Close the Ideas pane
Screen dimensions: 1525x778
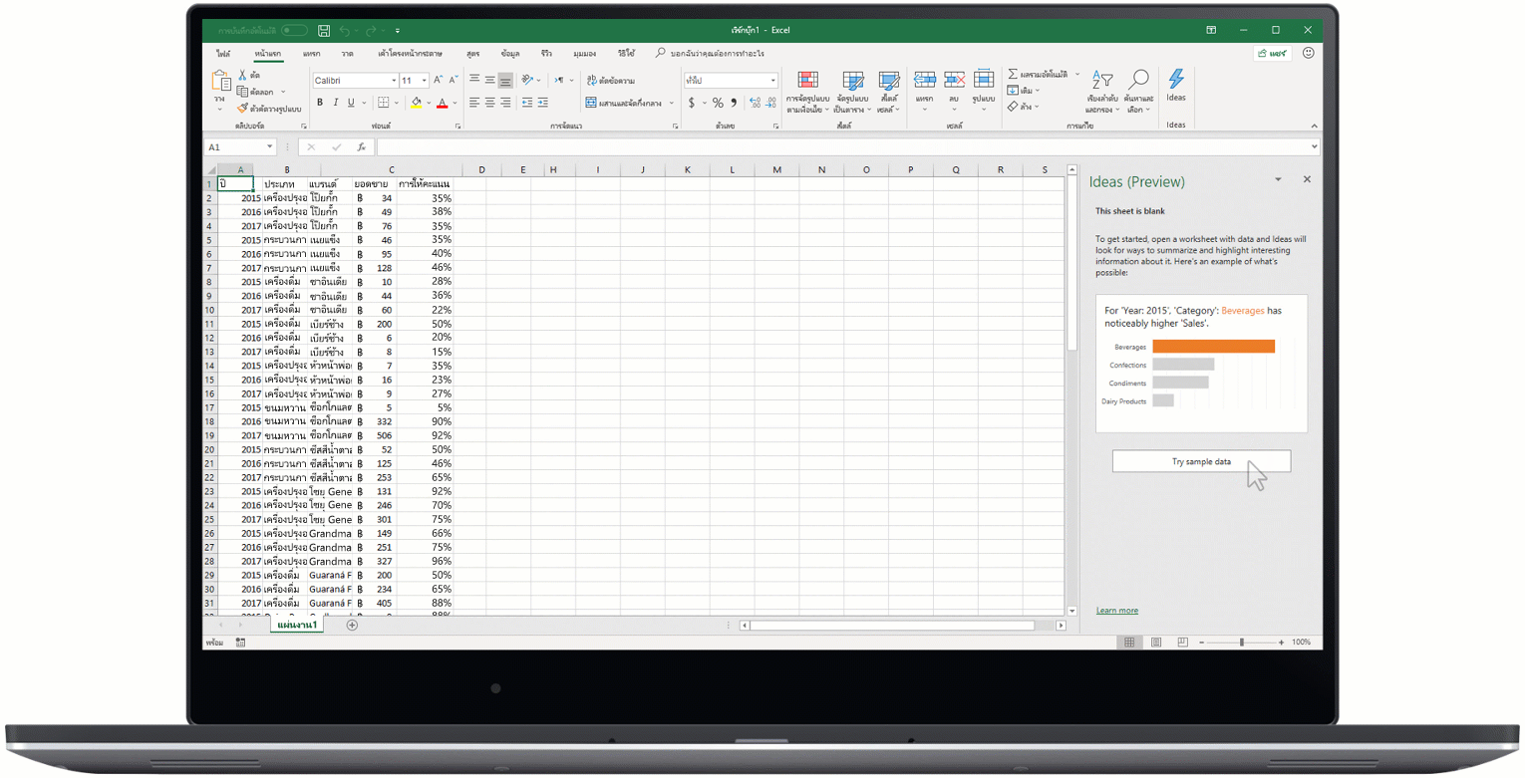[1307, 179]
